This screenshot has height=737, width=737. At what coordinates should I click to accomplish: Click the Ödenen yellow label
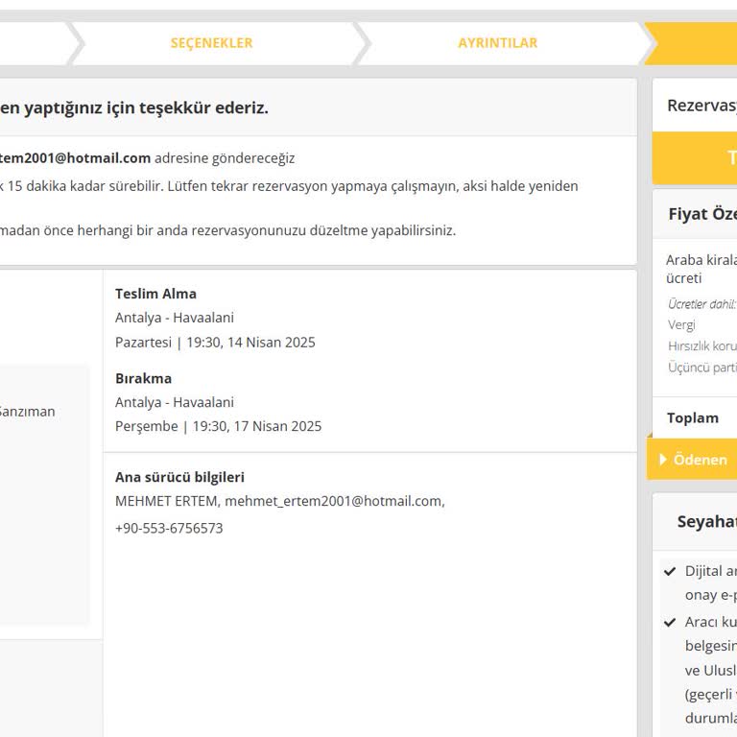point(701,460)
